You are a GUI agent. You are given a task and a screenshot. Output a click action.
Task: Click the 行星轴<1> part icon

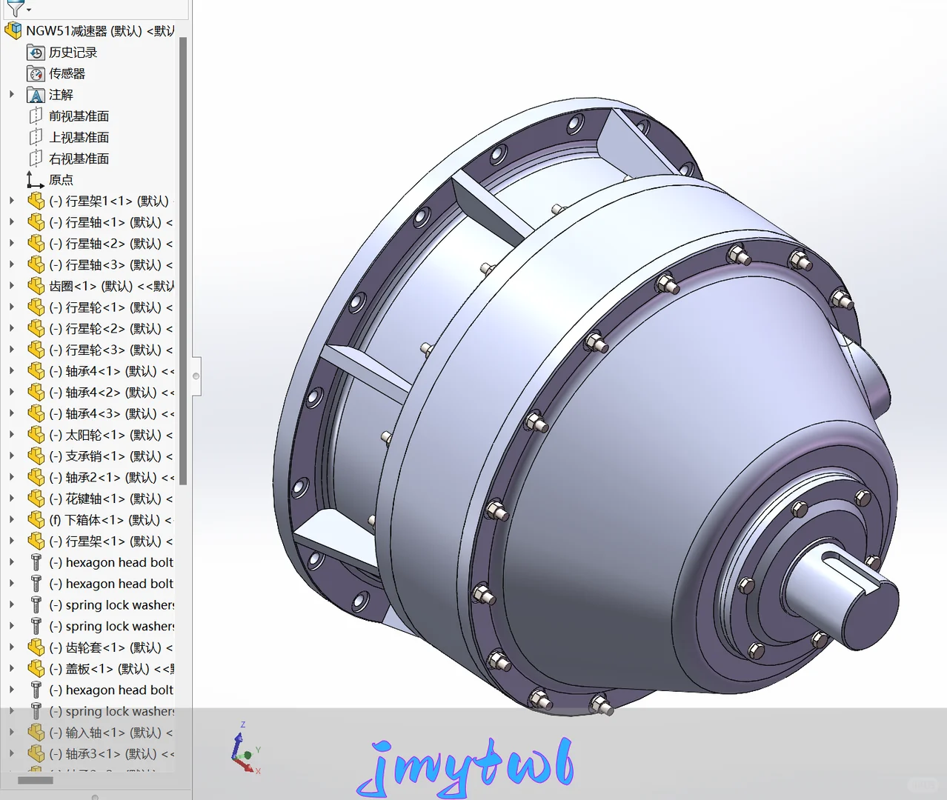pyautogui.click(x=36, y=222)
